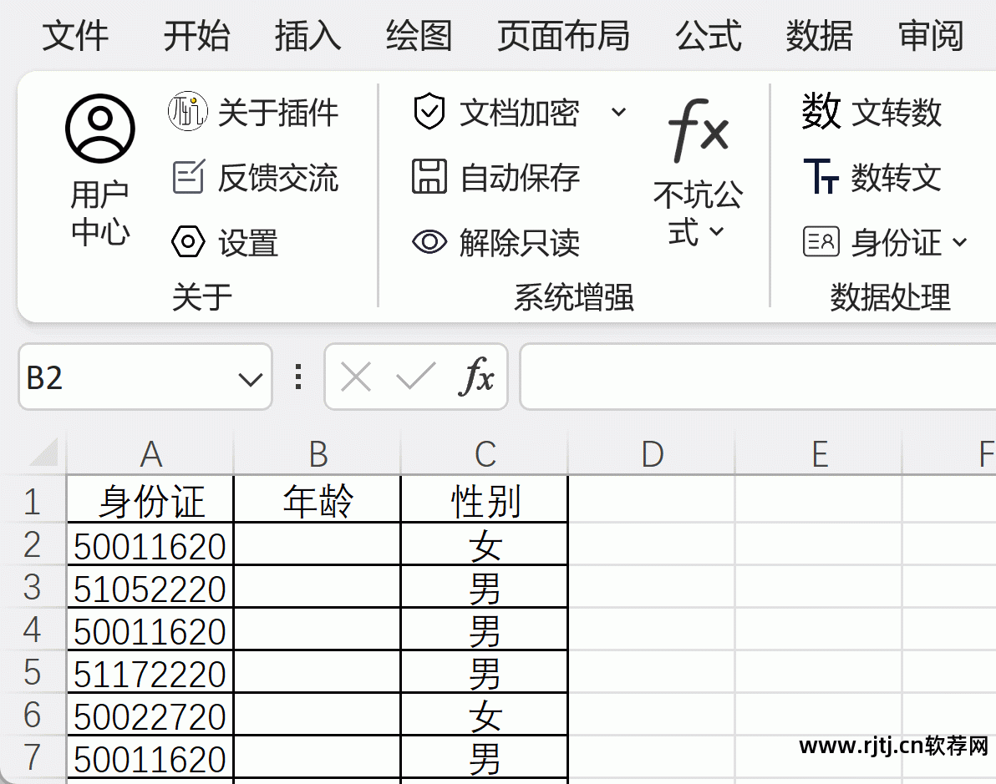The image size is (996, 784).
Task: Open the 设置 hexagon settings icon
Action: 188,241
